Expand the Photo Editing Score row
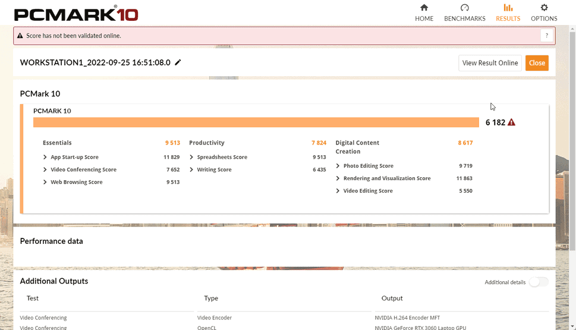 pos(338,166)
